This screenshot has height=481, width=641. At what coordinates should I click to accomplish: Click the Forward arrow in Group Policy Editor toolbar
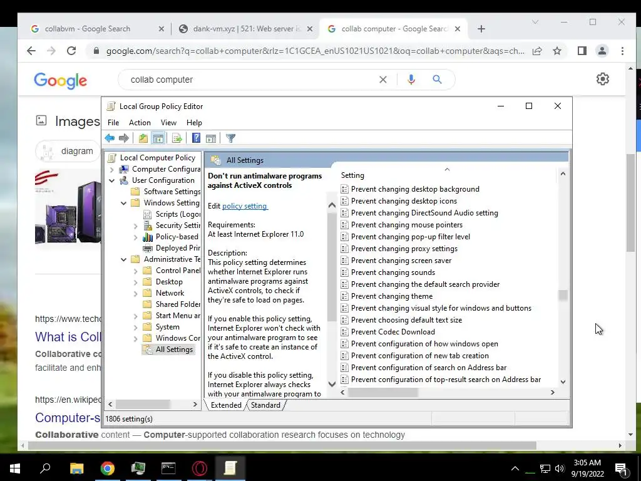click(x=123, y=138)
